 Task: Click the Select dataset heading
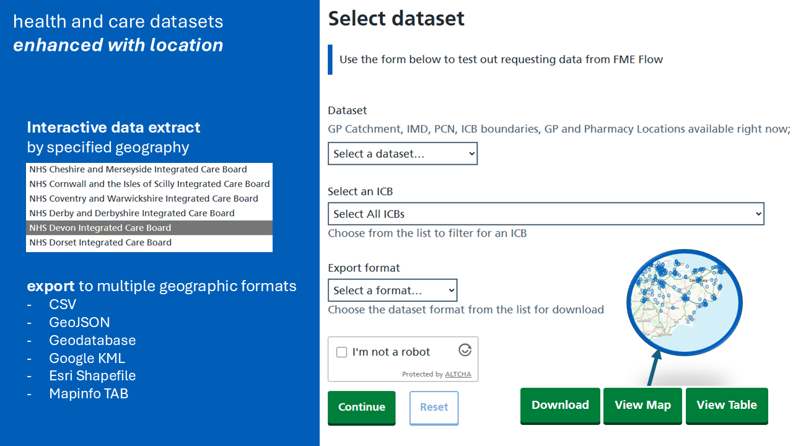click(396, 18)
